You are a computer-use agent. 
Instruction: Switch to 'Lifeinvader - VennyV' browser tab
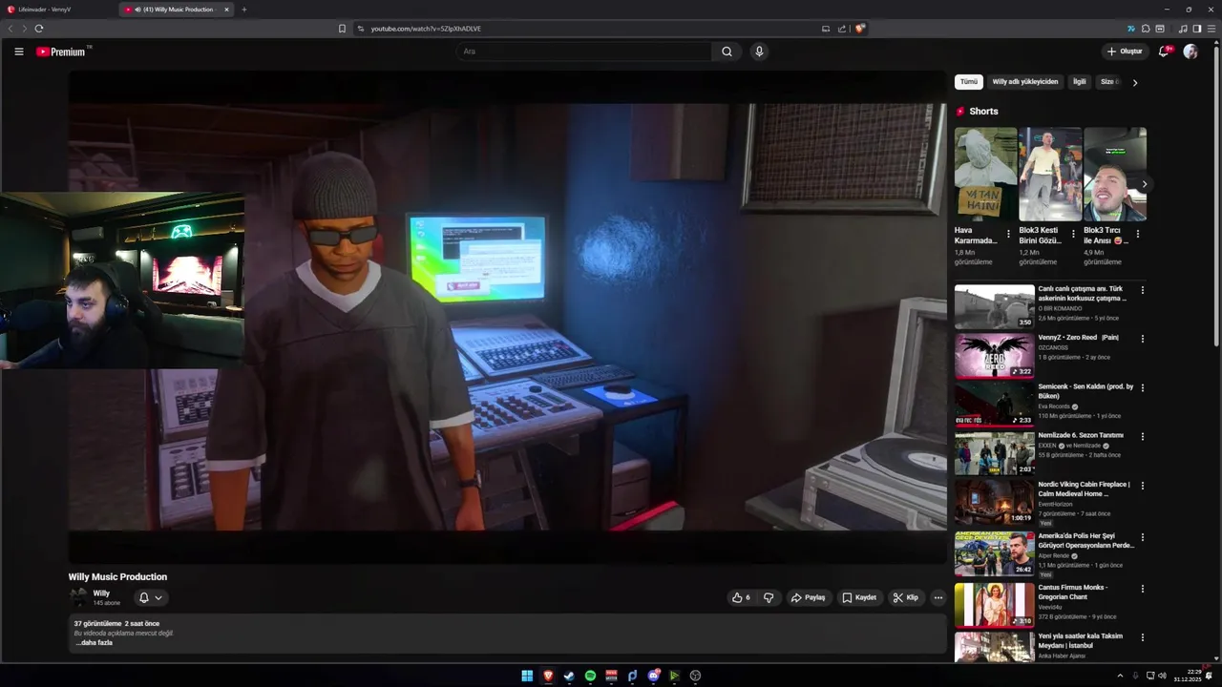57,10
